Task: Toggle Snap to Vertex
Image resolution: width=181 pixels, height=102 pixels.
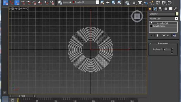Action: pos(17,3)
